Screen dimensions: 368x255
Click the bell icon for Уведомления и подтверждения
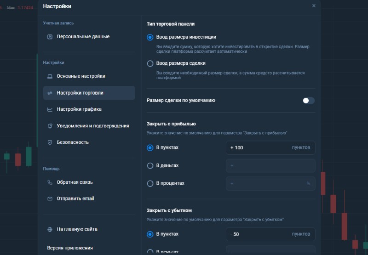pos(50,126)
